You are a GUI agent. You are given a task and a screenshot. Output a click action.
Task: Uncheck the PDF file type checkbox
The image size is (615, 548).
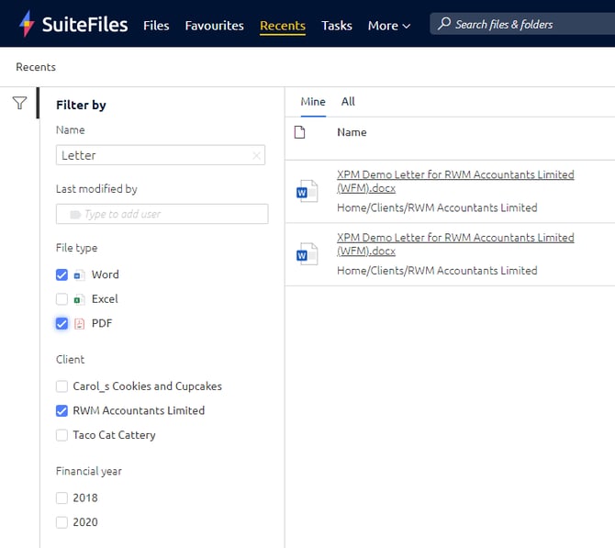pyautogui.click(x=61, y=324)
